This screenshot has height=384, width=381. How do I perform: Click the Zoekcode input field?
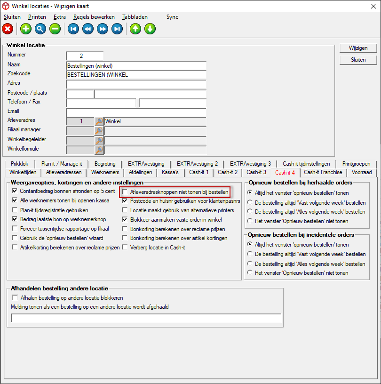point(136,75)
